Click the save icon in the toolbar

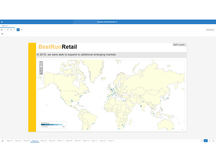coord(2,30)
